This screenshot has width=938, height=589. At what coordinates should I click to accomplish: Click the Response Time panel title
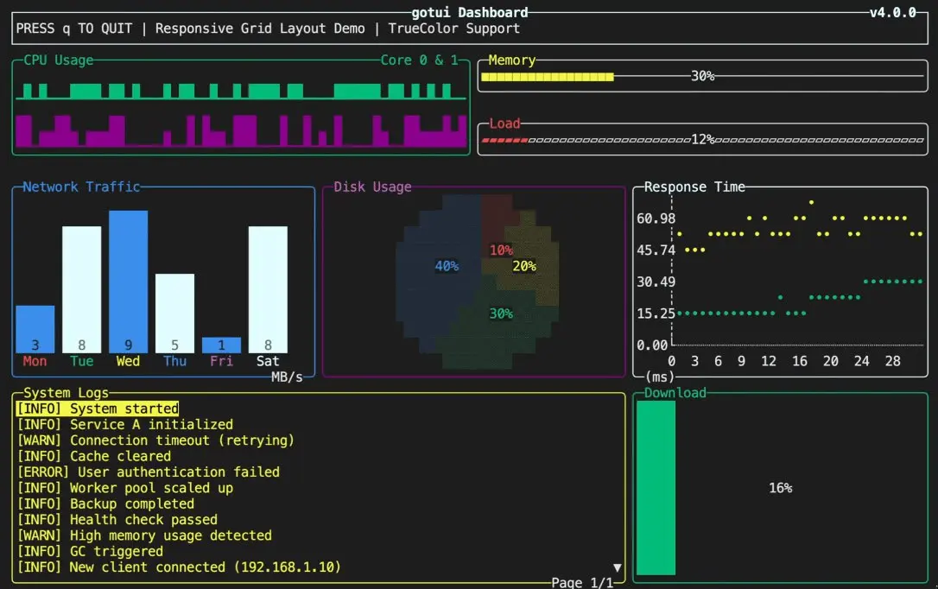[694, 187]
